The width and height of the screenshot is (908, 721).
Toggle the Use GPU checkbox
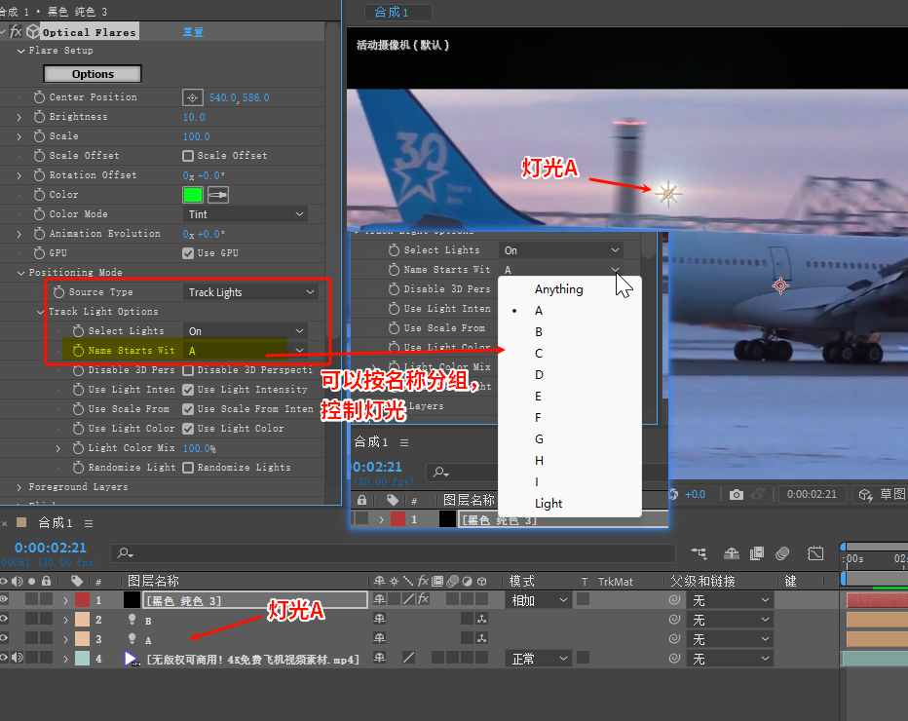click(x=188, y=253)
